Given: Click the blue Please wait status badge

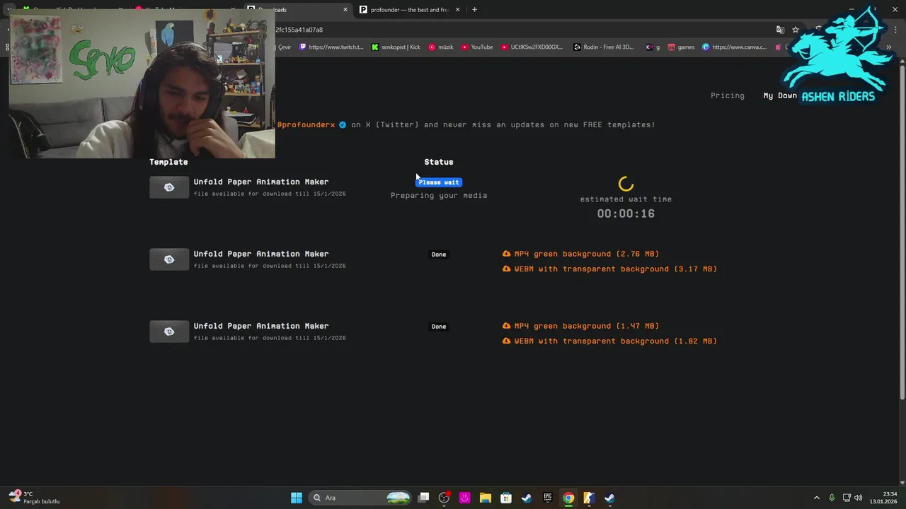Looking at the screenshot, I should (439, 182).
